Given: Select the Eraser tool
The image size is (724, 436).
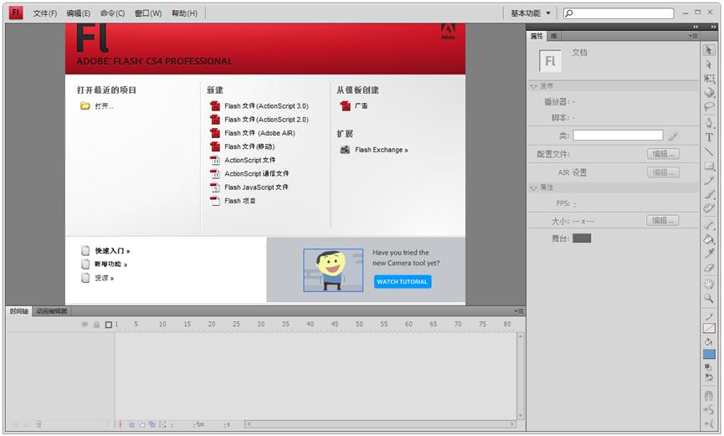Looking at the screenshot, I should pyautogui.click(x=709, y=268).
